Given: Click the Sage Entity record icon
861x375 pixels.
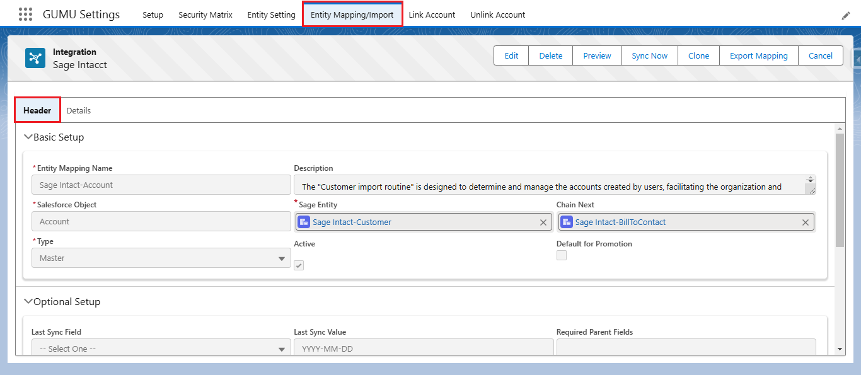Looking at the screenshot, I should (x=304, y=222).
